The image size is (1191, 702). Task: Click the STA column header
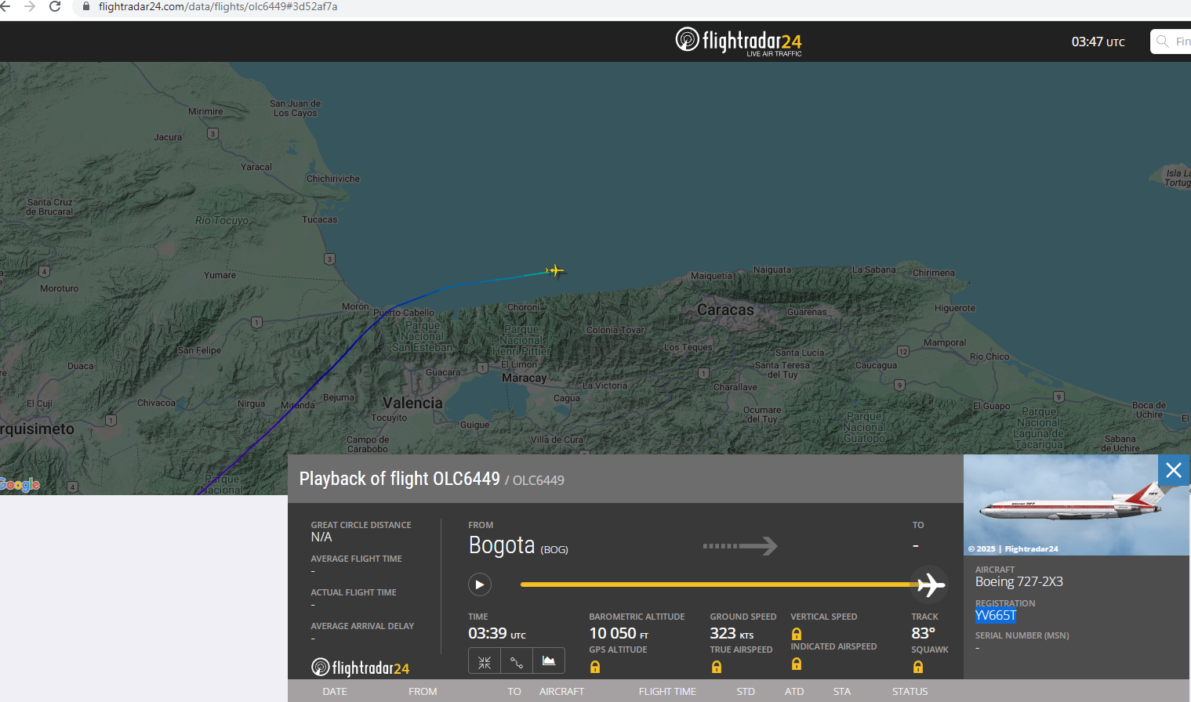coord(842,692)
